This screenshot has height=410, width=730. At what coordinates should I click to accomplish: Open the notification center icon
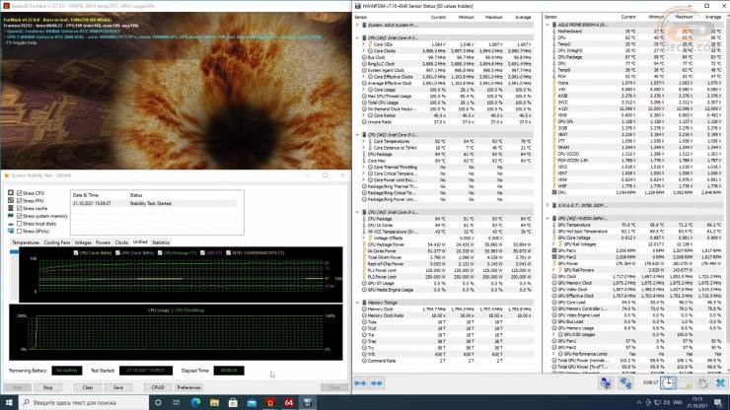(719, 402)
